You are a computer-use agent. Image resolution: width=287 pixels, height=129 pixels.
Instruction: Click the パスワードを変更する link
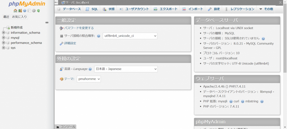click(79, 28)
